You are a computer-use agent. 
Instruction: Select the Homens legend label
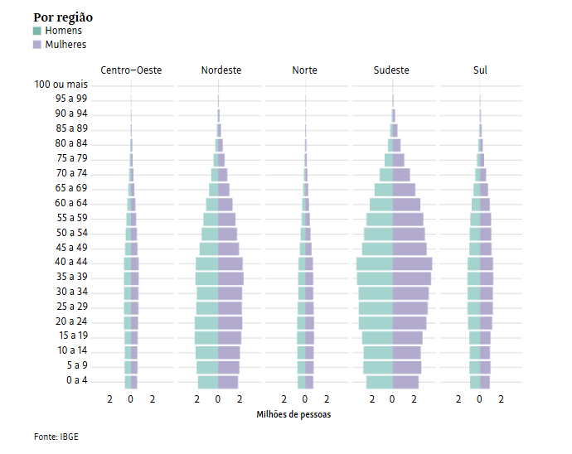click(x=63, y=31)
